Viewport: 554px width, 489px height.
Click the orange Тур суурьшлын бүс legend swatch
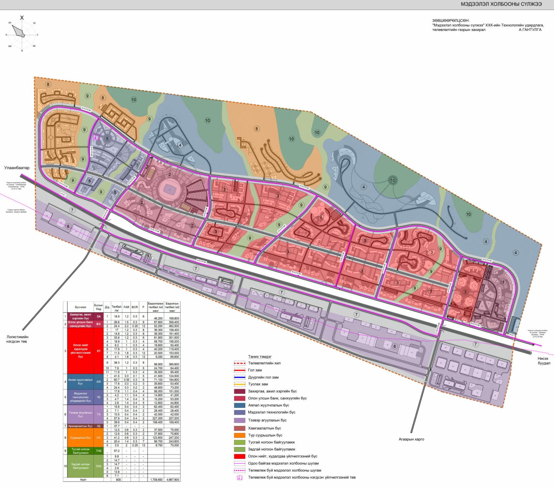tap(240, 435)
